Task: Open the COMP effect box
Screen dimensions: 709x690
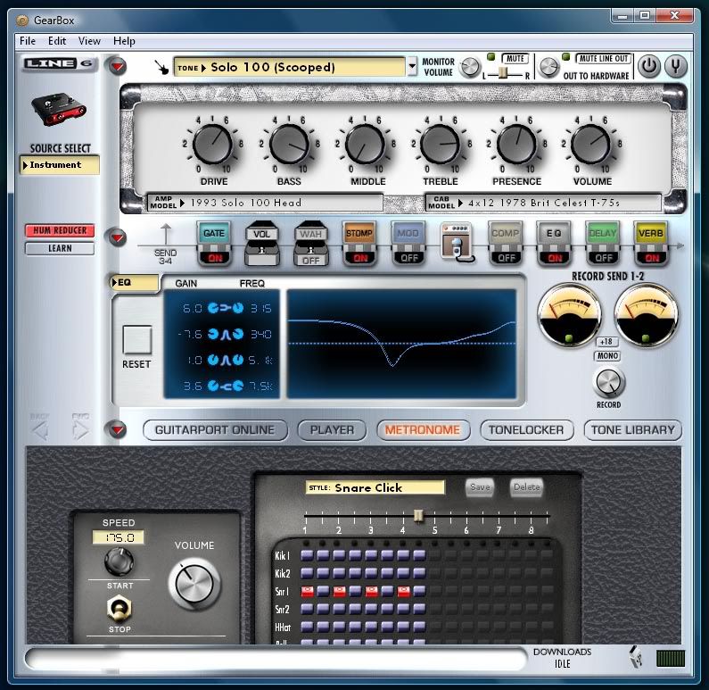Action: tap(506, 244)
